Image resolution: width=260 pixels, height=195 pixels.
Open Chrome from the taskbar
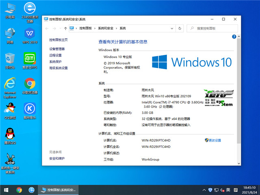(x=19, y=190)
